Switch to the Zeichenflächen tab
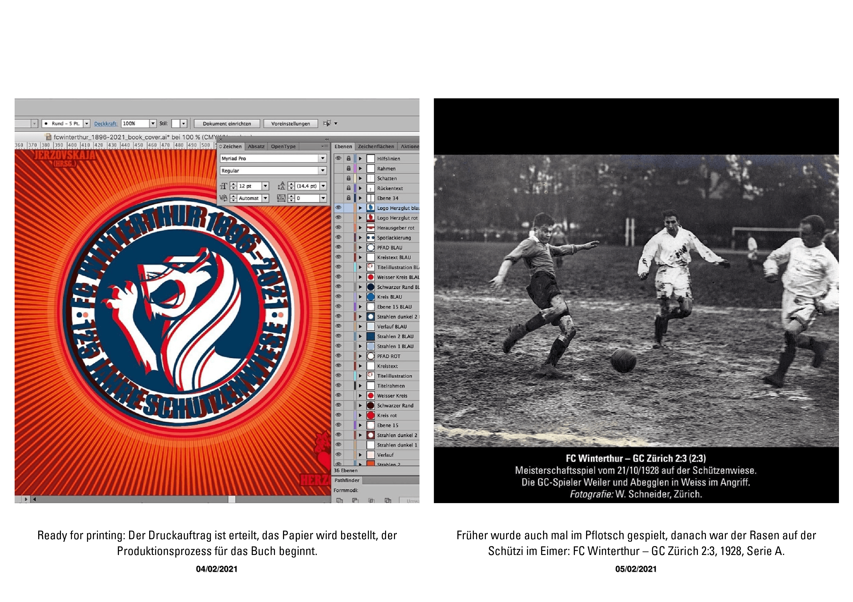This screenshot has width=853, height=602. pyautogui.click(x=376, y=147)
